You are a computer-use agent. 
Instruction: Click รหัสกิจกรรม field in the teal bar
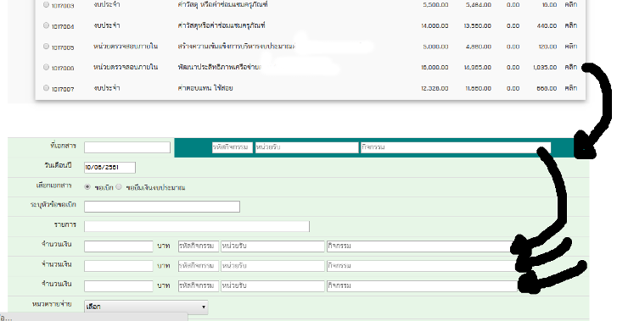tap(233, 147)
